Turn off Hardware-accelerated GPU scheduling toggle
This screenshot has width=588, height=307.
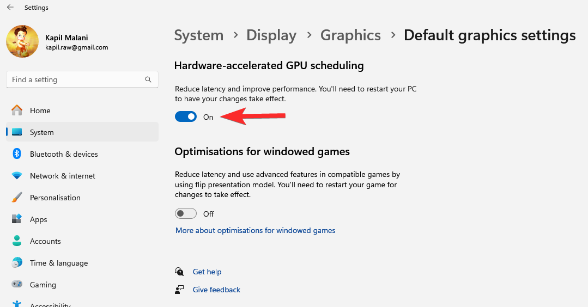point(186,116)
